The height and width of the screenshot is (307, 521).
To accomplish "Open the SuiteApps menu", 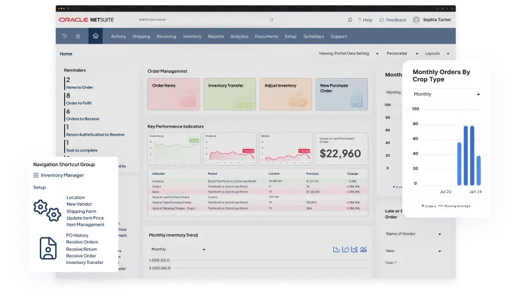I will tap(313, 36).
